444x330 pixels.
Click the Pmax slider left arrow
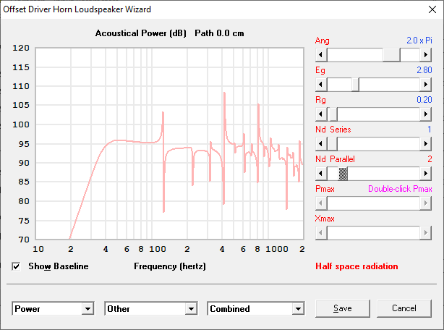[x=321, y=203]
